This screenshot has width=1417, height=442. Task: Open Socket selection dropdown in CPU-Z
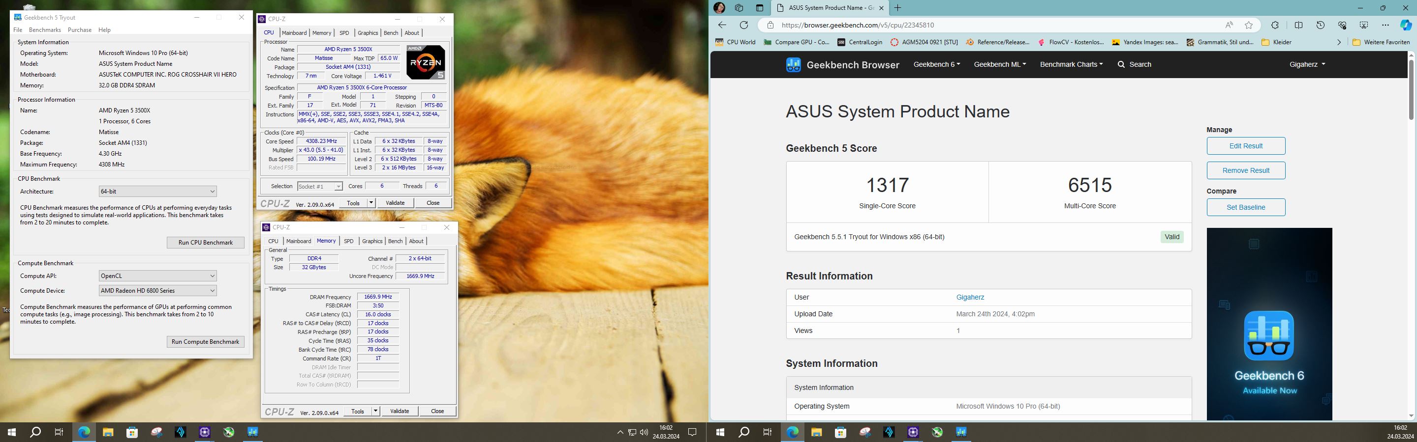click(320, 186)
